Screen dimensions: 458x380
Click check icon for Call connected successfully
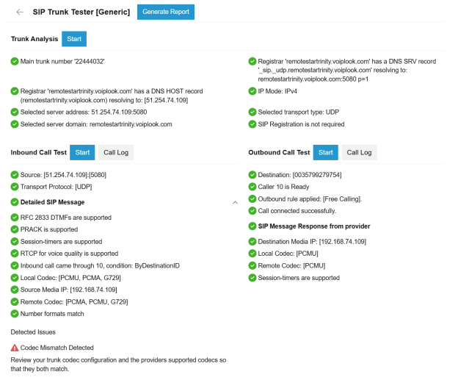pos(252,210)
